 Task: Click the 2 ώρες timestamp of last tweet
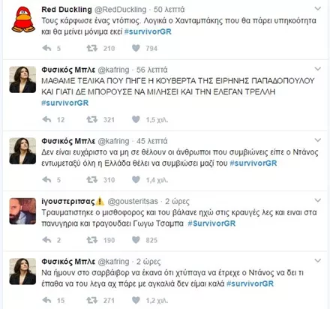tap(148, 262)
